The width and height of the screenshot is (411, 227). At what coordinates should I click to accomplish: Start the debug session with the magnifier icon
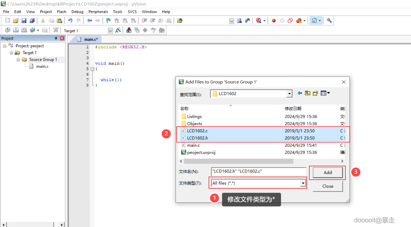(x=259, y=21)
